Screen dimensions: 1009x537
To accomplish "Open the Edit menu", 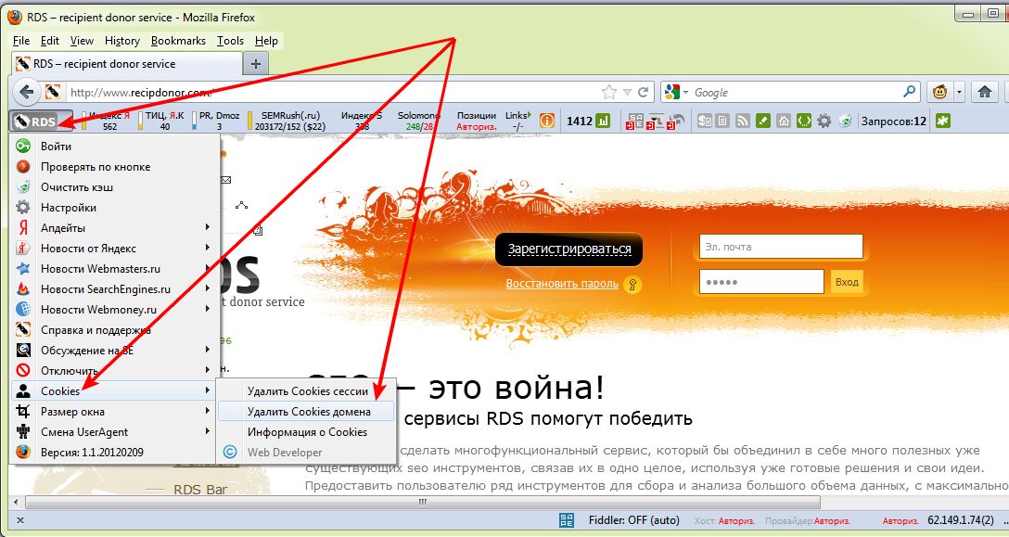I will (x=49, y=41).
